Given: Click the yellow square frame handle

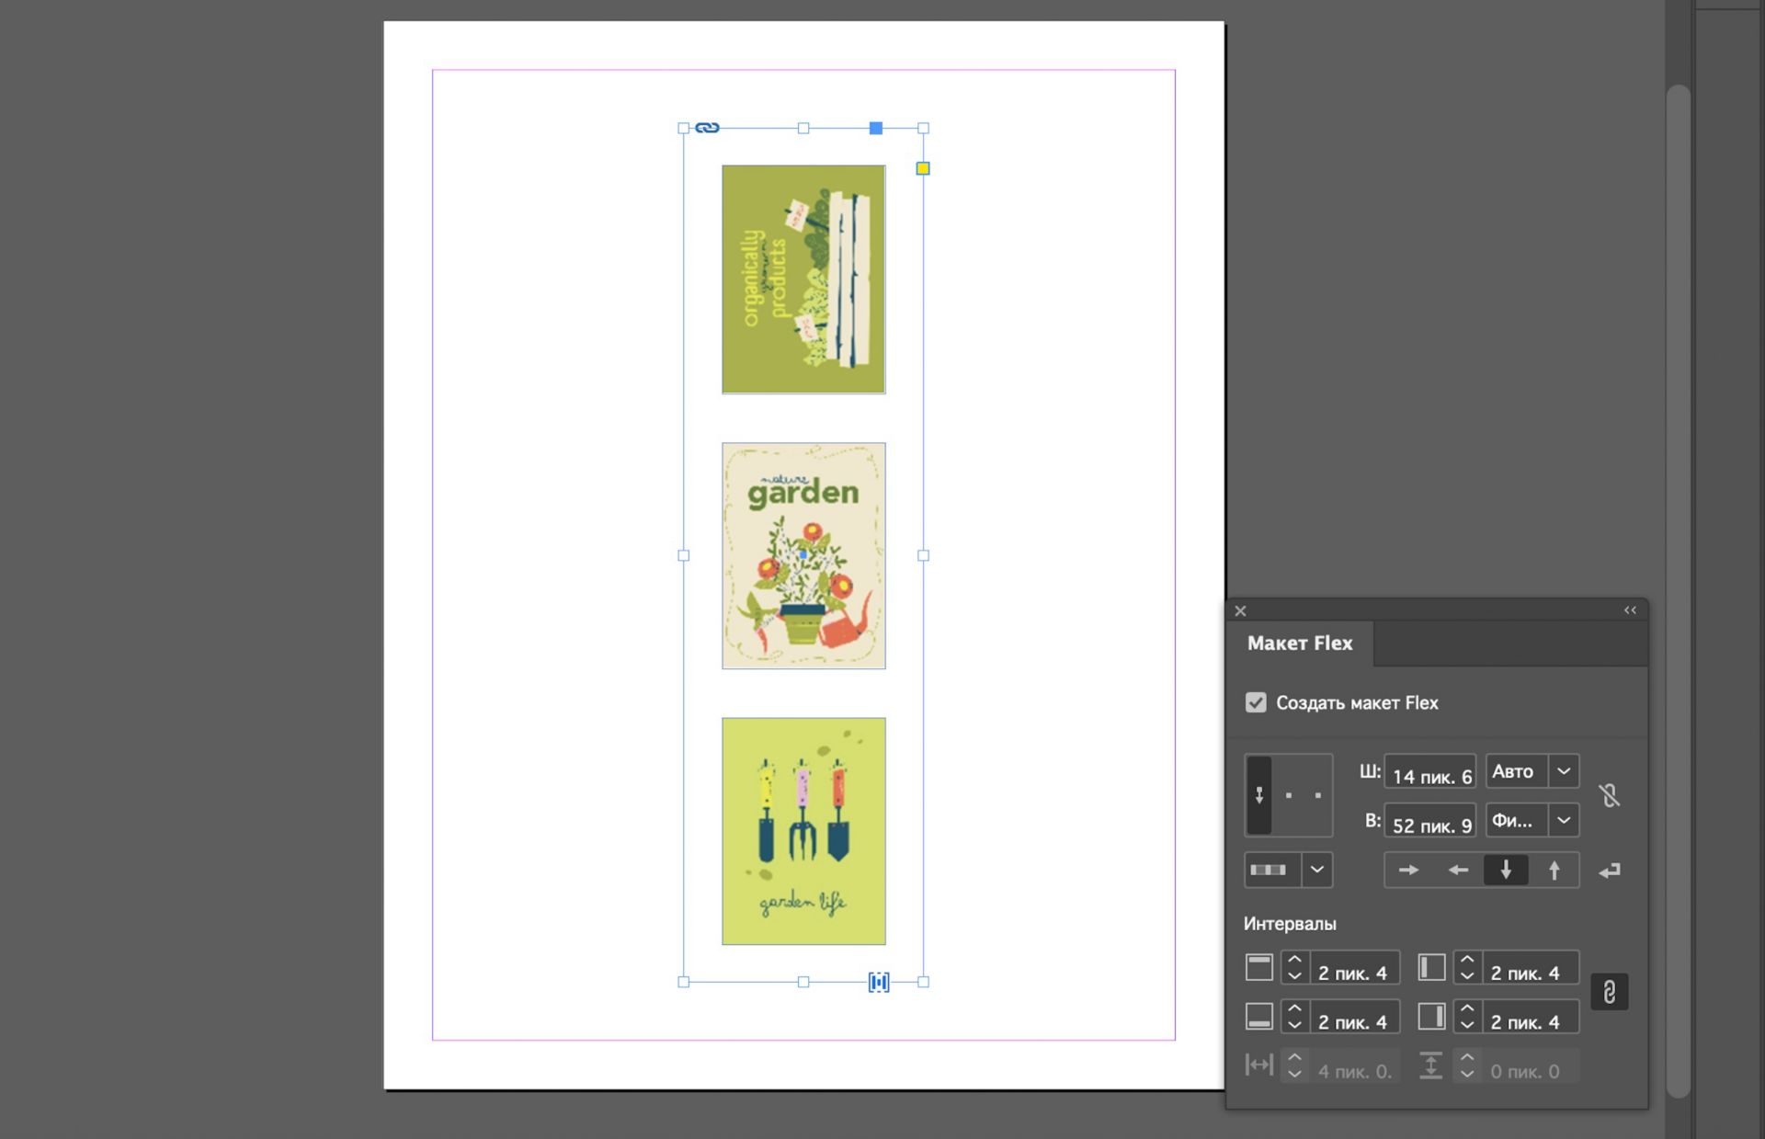Looking at the screenshot, I should coord(923,168).
